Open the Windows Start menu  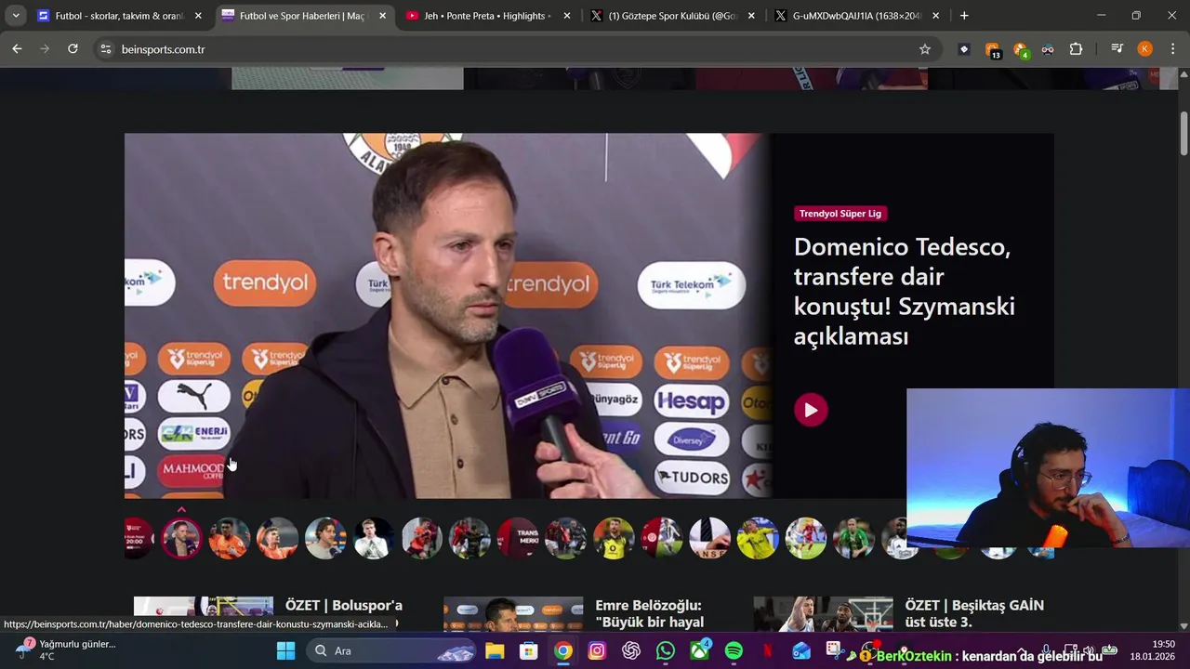coord(285,650)
